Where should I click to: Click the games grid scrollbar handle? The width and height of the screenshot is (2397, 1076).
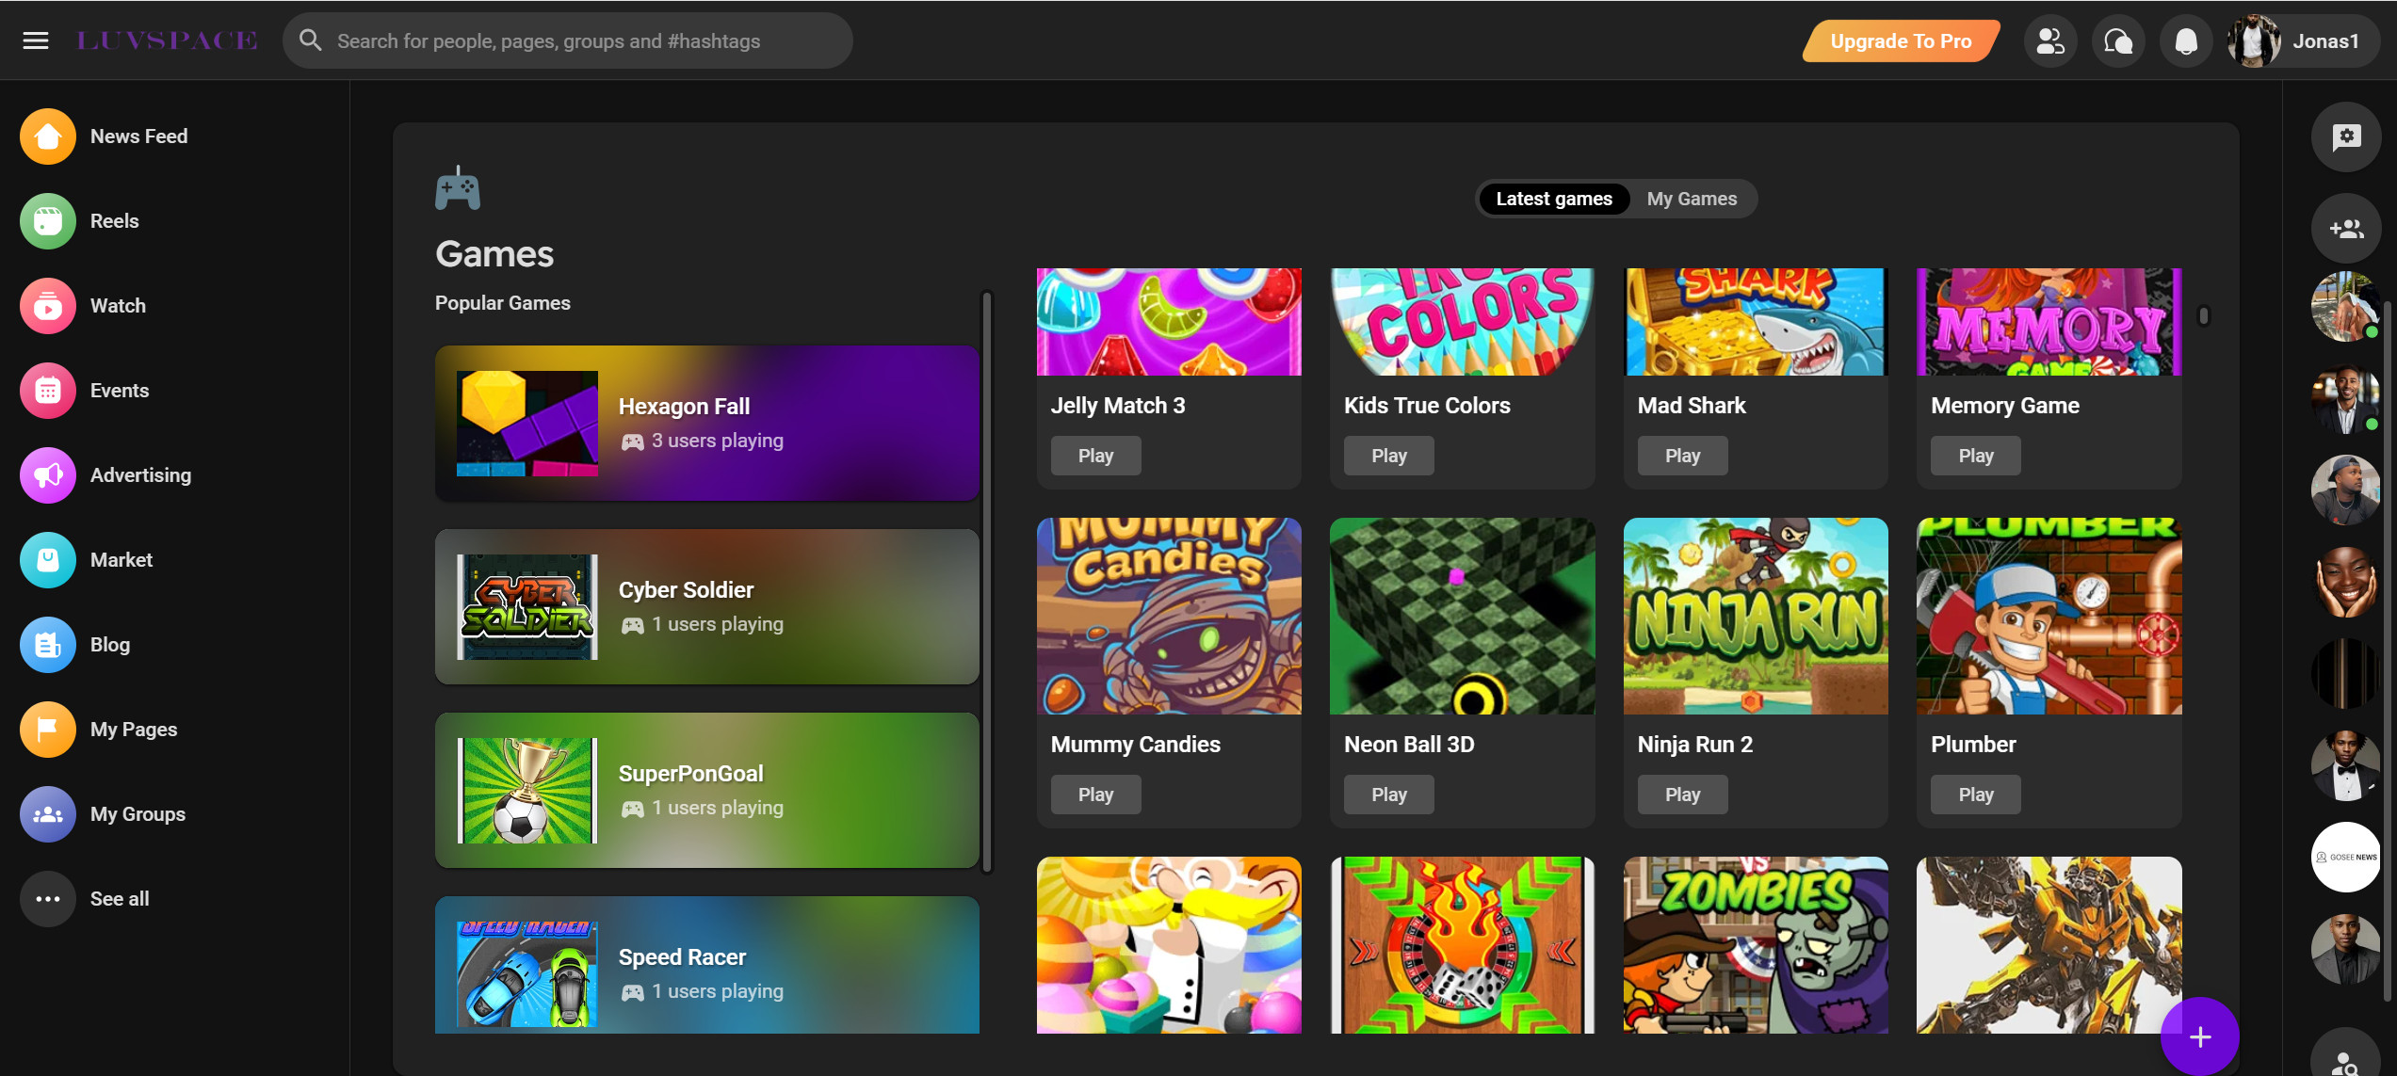click(2204, 315)
